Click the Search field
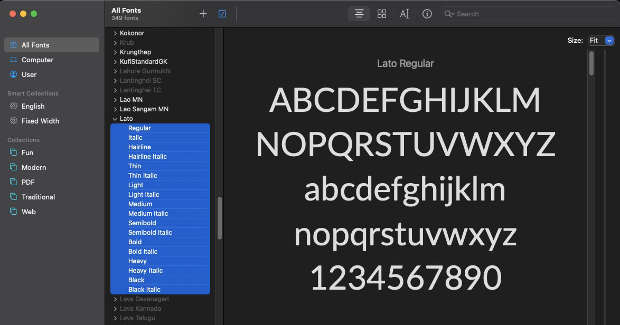This screenshot has width=620, height=325. tap(528, 14)
